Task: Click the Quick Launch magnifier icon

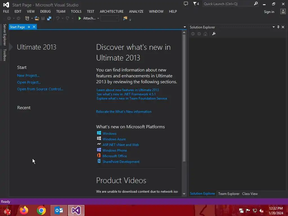Action: coord(256,4)
